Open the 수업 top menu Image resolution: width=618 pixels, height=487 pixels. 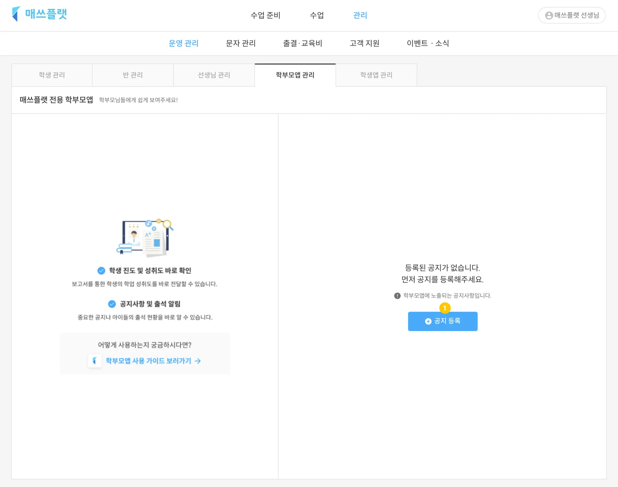[x=317, y=15]
